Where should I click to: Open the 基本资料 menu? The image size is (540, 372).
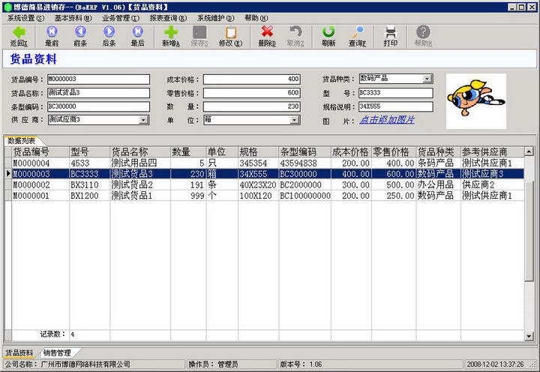coord(73,17)
